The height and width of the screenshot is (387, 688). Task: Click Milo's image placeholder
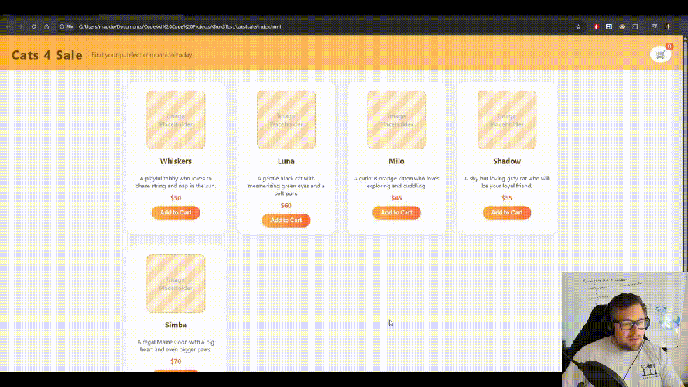point(396,120)
